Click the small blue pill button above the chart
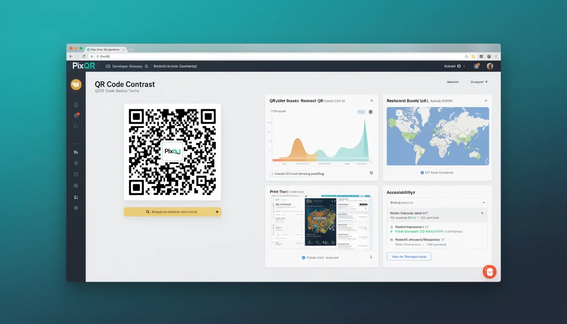The width and height of the screenshot is (567, 324). (361, 112)
